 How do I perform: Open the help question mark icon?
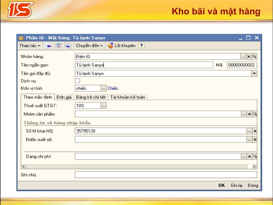pyautogui.click(x=142, y=46)
